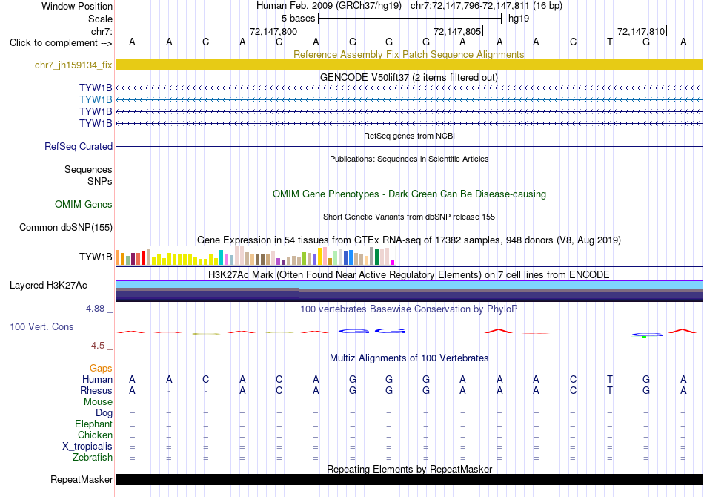Screen dimensions: 704x497
Task: Click the yellow fix patch alignment bar
Action: 409,65
